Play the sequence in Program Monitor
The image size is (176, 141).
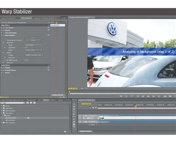click(148, 96)
